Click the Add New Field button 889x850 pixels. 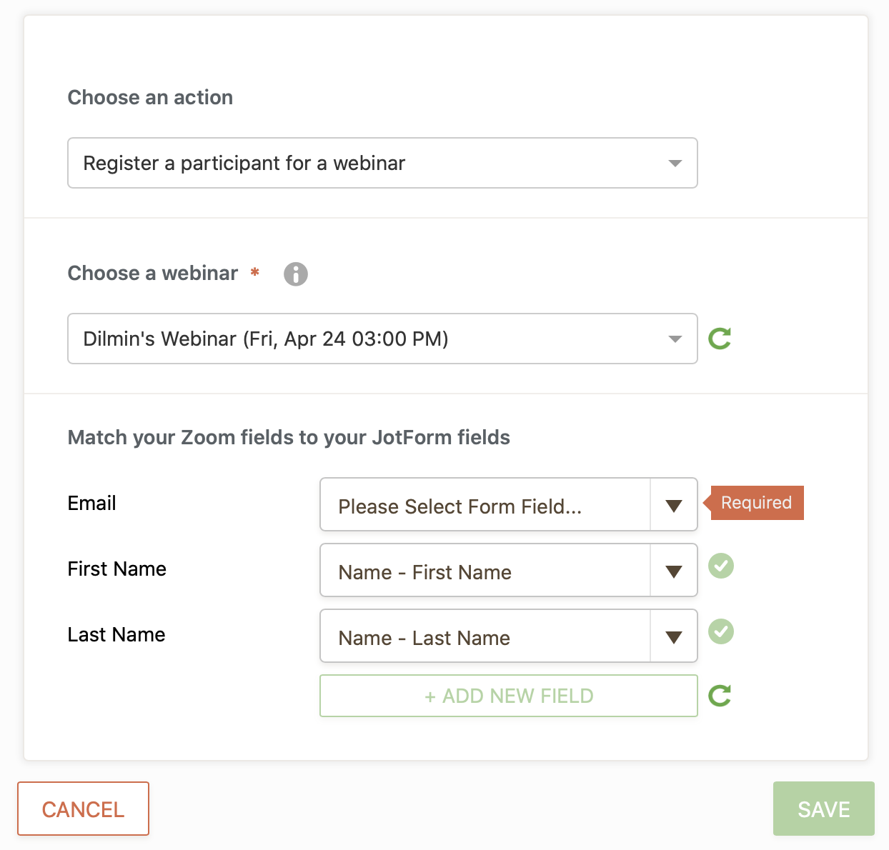point(508,696)
